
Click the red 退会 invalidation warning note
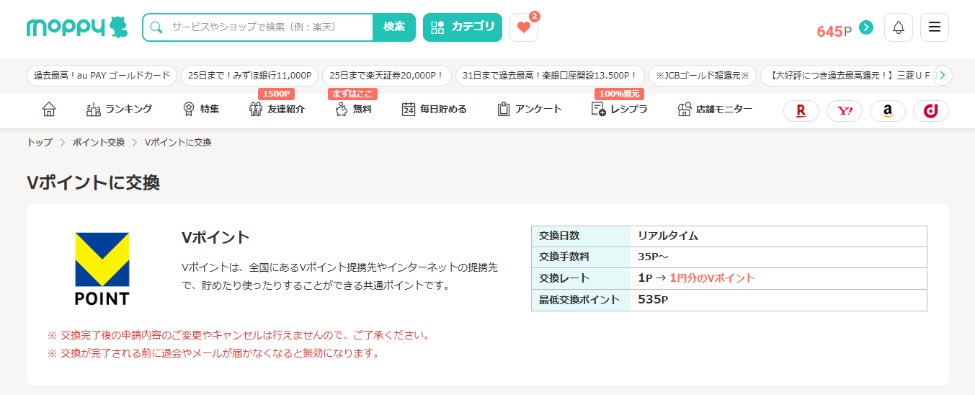(213, 353)
